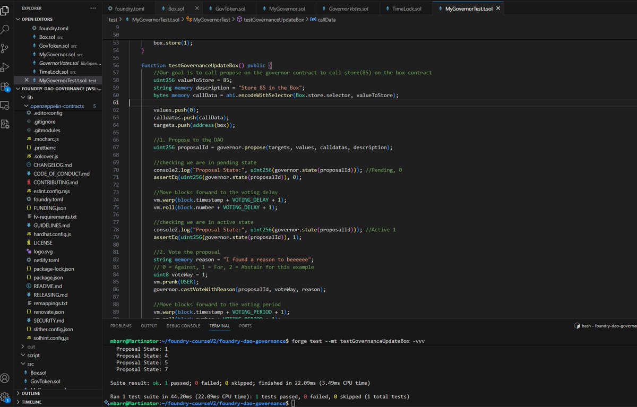Expand the TIMELINE section
The height and width of the screenshot is (407, 637).
[32, 402]
